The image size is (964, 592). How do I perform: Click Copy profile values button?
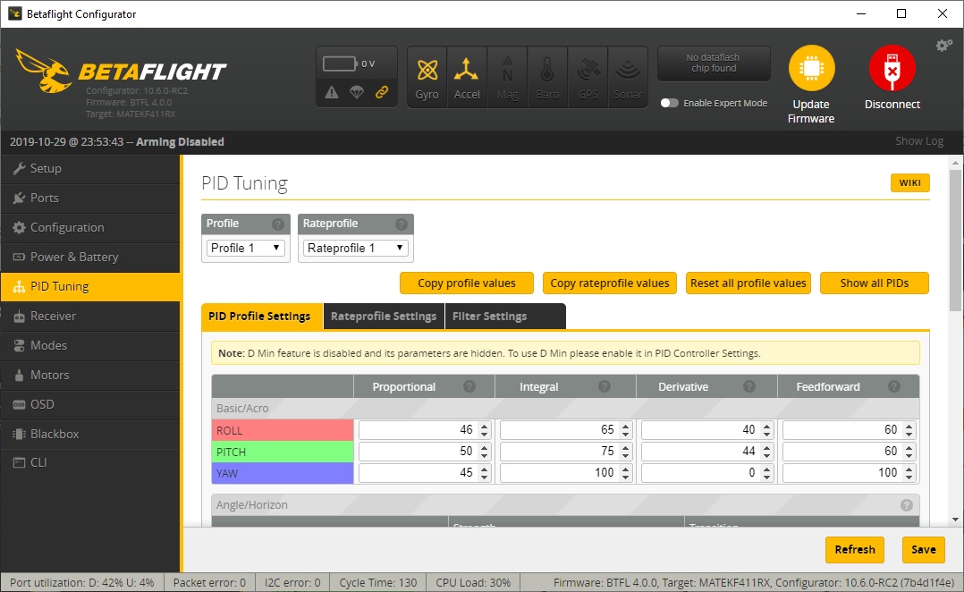(x=467, y=283)
